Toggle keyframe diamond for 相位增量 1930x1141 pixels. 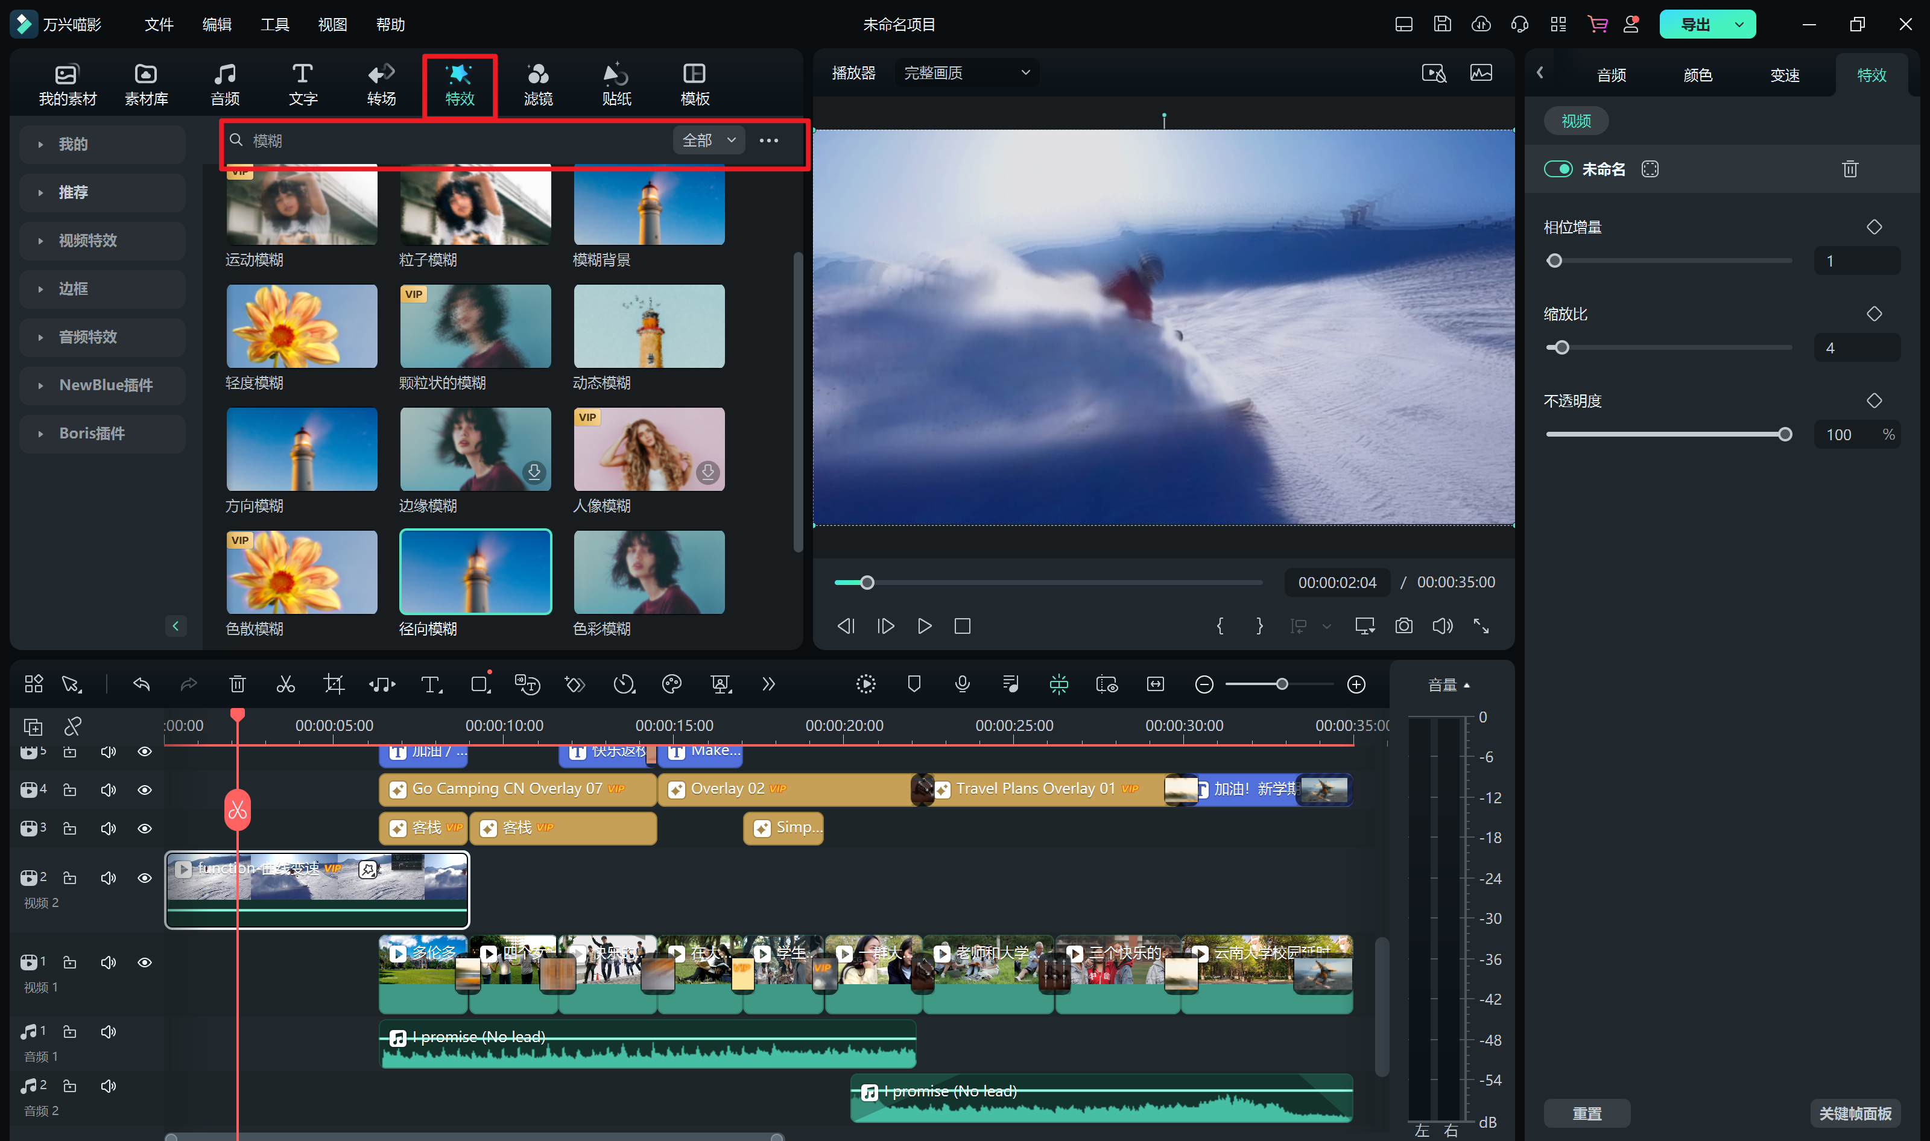point(1874,227)
